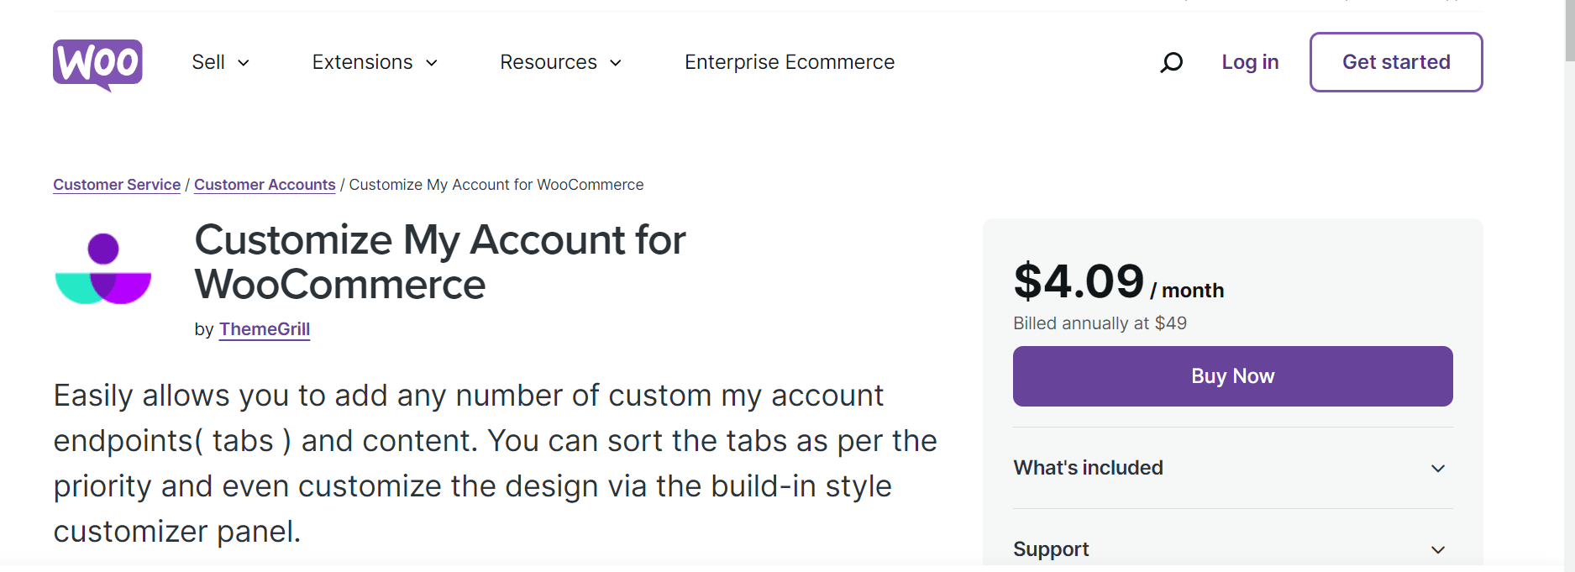Visit the ThemeGrill developer link
Image resolution: width=1575 pixels, height=572 pixels.
[265, 329]
